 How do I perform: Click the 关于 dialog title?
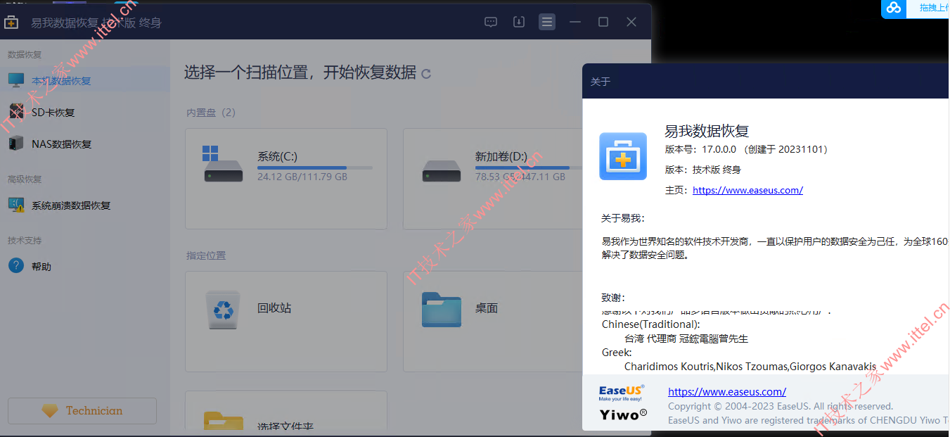coord(601,82)
